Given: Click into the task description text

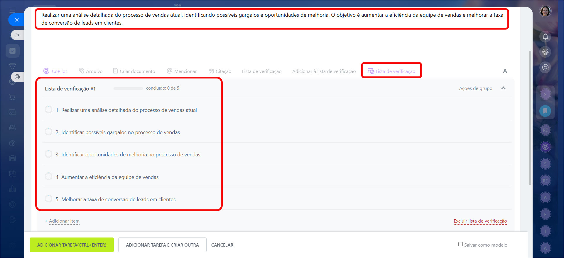Looking at the screenshot, I should pyautogui.click(x=272, y=19).
